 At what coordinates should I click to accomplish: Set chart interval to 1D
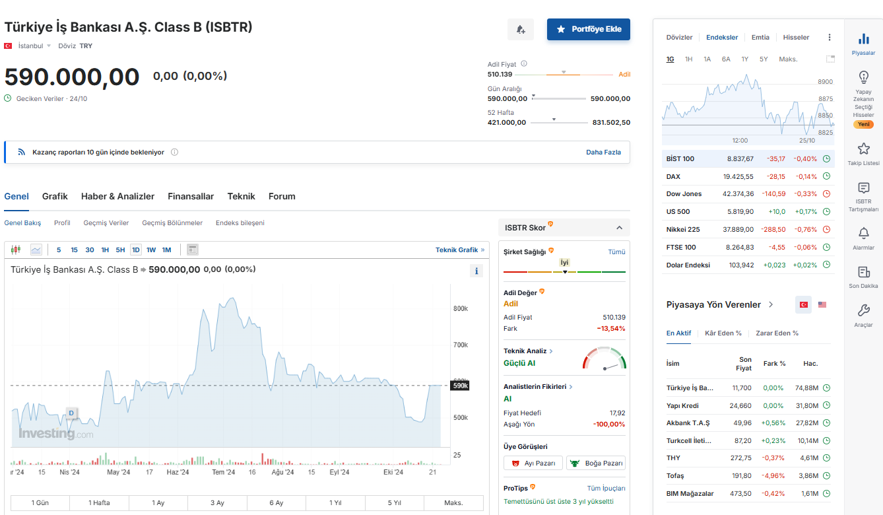pyautogui.click(x=135, y=250)
